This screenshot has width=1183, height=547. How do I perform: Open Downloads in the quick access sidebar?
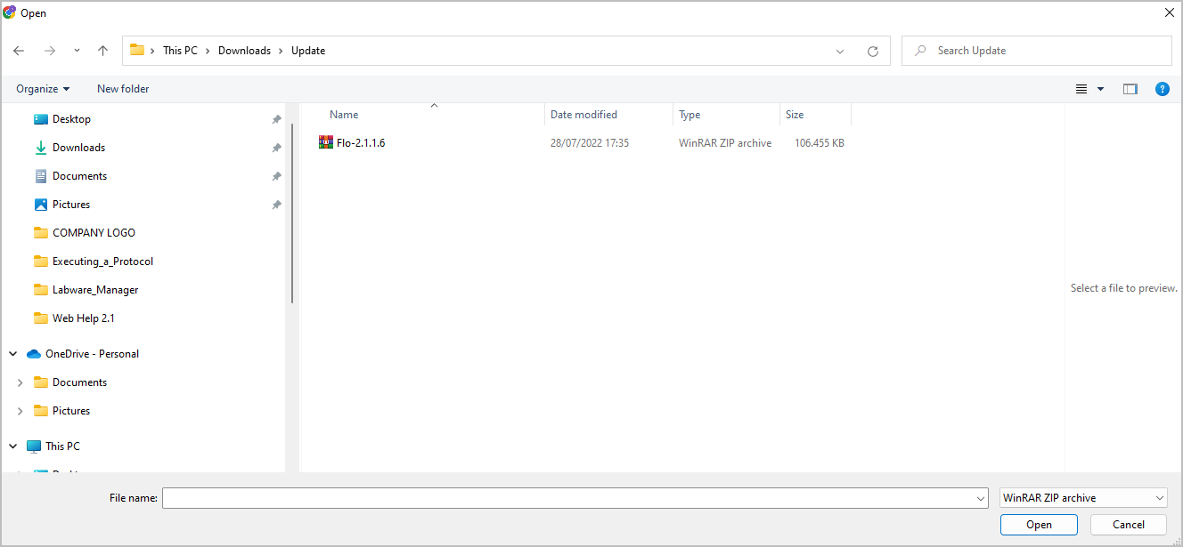(x=78, y=148)
